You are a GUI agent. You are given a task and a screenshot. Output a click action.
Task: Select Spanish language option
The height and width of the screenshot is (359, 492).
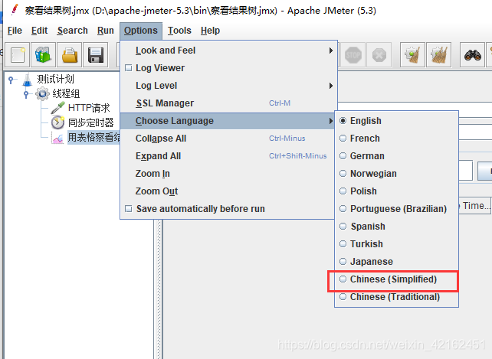click(396, 226)
